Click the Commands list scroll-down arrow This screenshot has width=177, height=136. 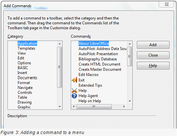pyautogui.click(x=130, y=101)
